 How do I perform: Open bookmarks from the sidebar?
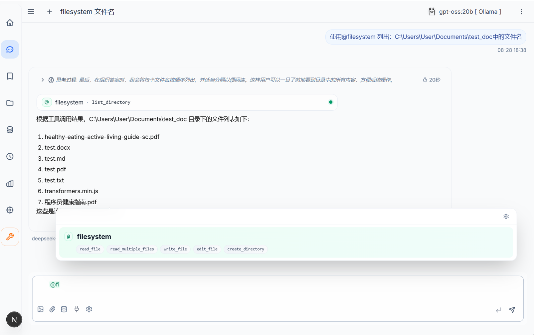[10, 76]
